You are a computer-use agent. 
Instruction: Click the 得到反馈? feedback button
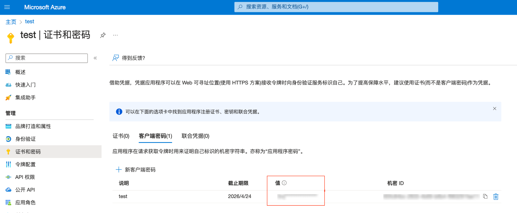[x=128, y=58]
